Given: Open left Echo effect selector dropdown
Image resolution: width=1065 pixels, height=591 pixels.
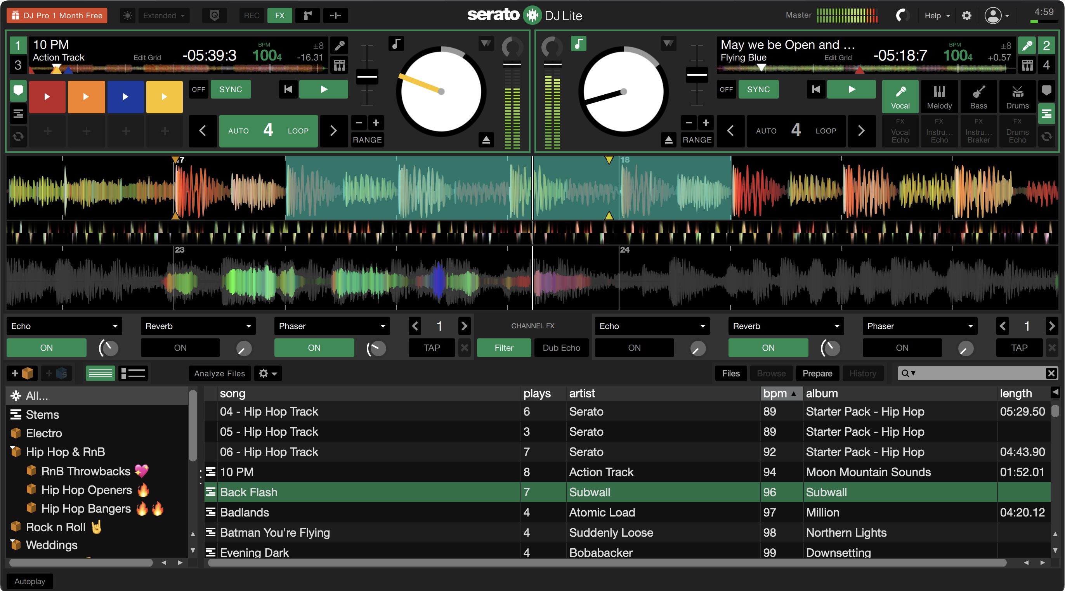Looking at the screenshot, I should point(64,326).
